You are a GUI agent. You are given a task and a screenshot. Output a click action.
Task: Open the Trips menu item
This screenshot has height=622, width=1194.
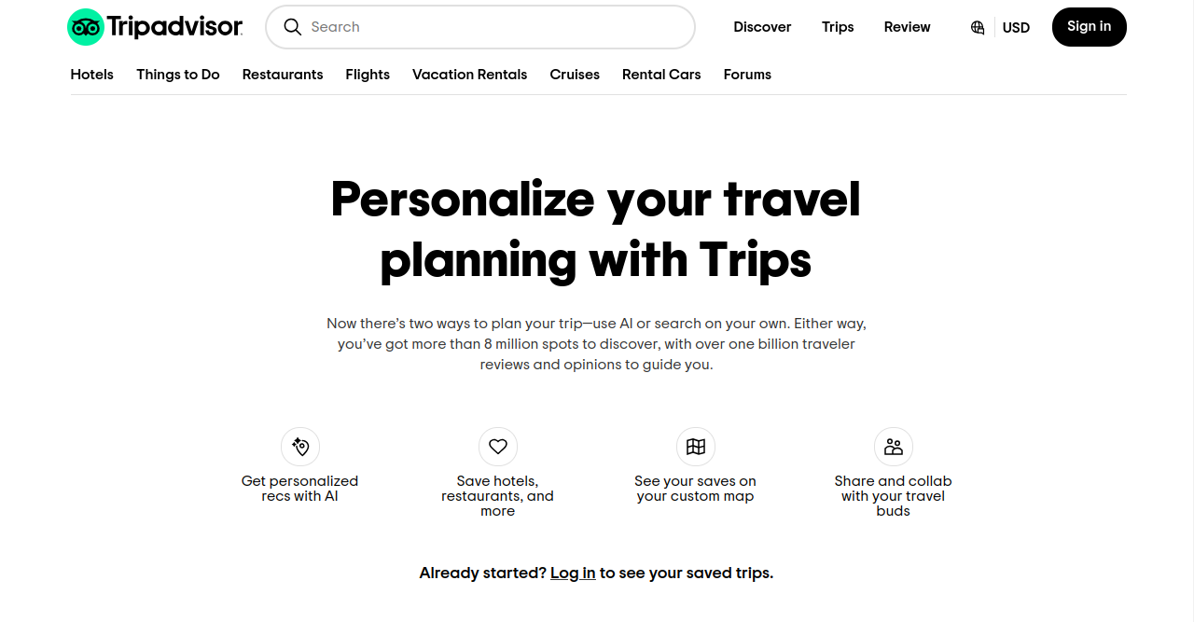point(838,27)
